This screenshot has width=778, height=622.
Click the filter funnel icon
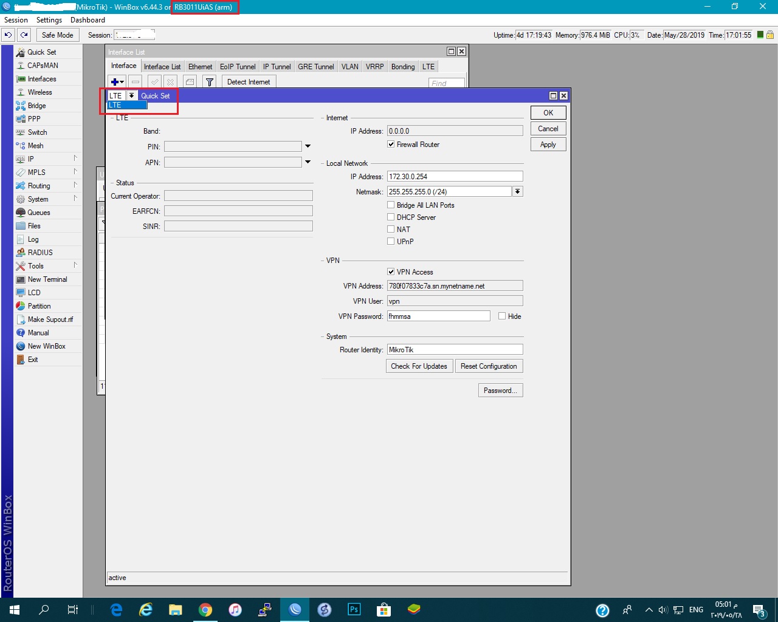coord(209,82)
